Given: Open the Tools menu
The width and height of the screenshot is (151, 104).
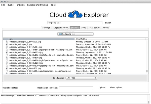Looking at the screenshot, I should 54,5.
